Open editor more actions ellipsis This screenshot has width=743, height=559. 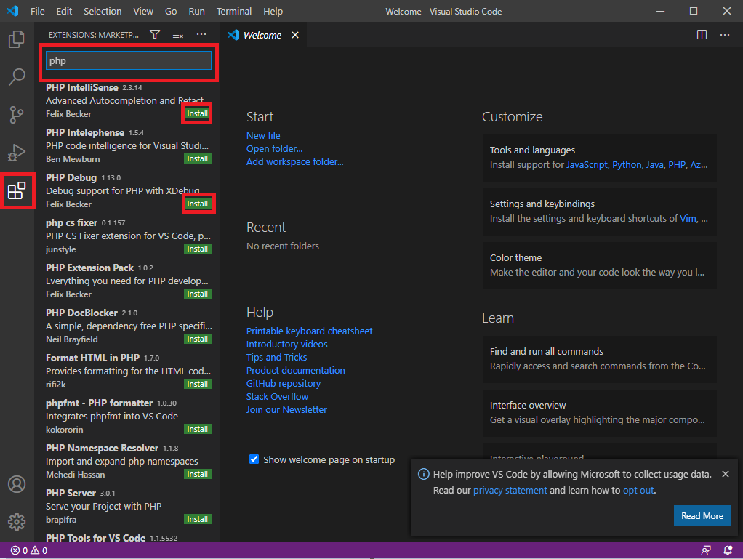(x=725, y=35)
